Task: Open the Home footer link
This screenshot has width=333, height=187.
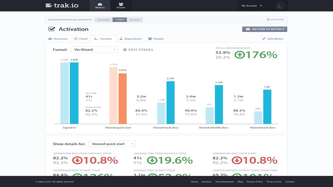Action: click(194, 182)
